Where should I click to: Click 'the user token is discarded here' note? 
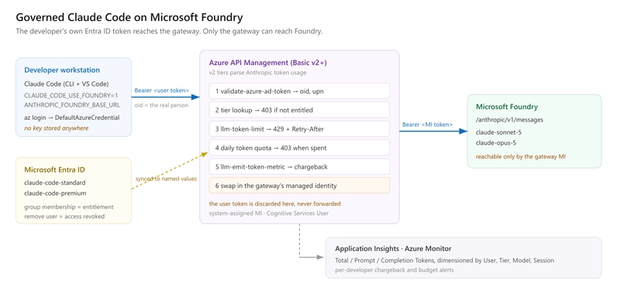[x=275, y=203]
